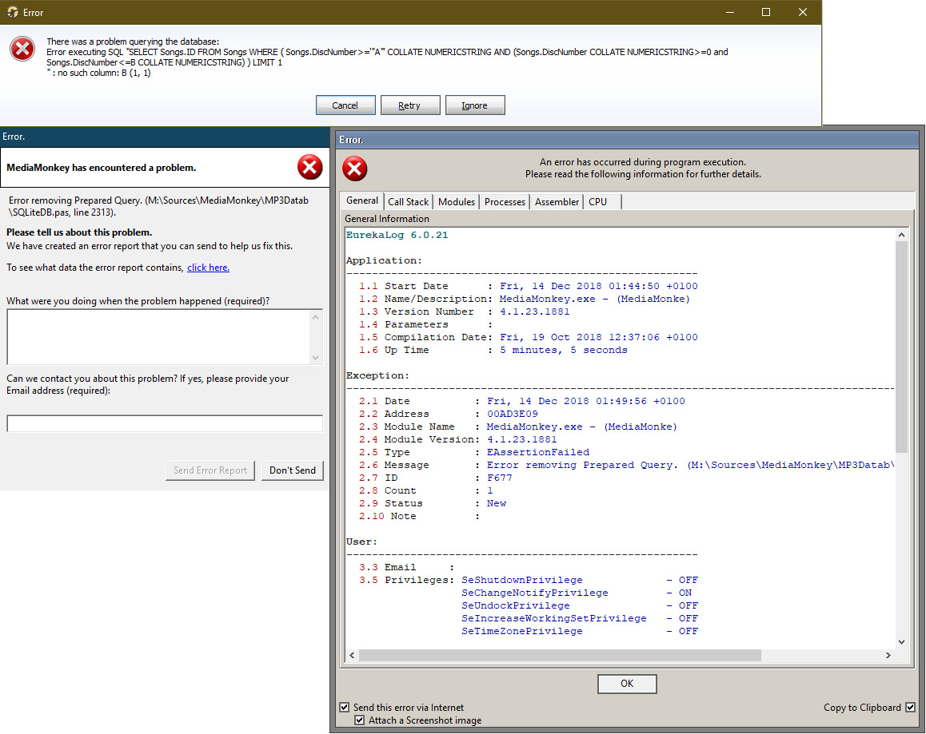Click the red error icon in the SQL dialog
This screenshot has height=734, width=926.
(x=22, y=50)
